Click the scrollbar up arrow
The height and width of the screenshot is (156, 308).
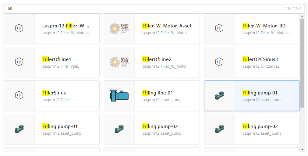tap(302, 16)
